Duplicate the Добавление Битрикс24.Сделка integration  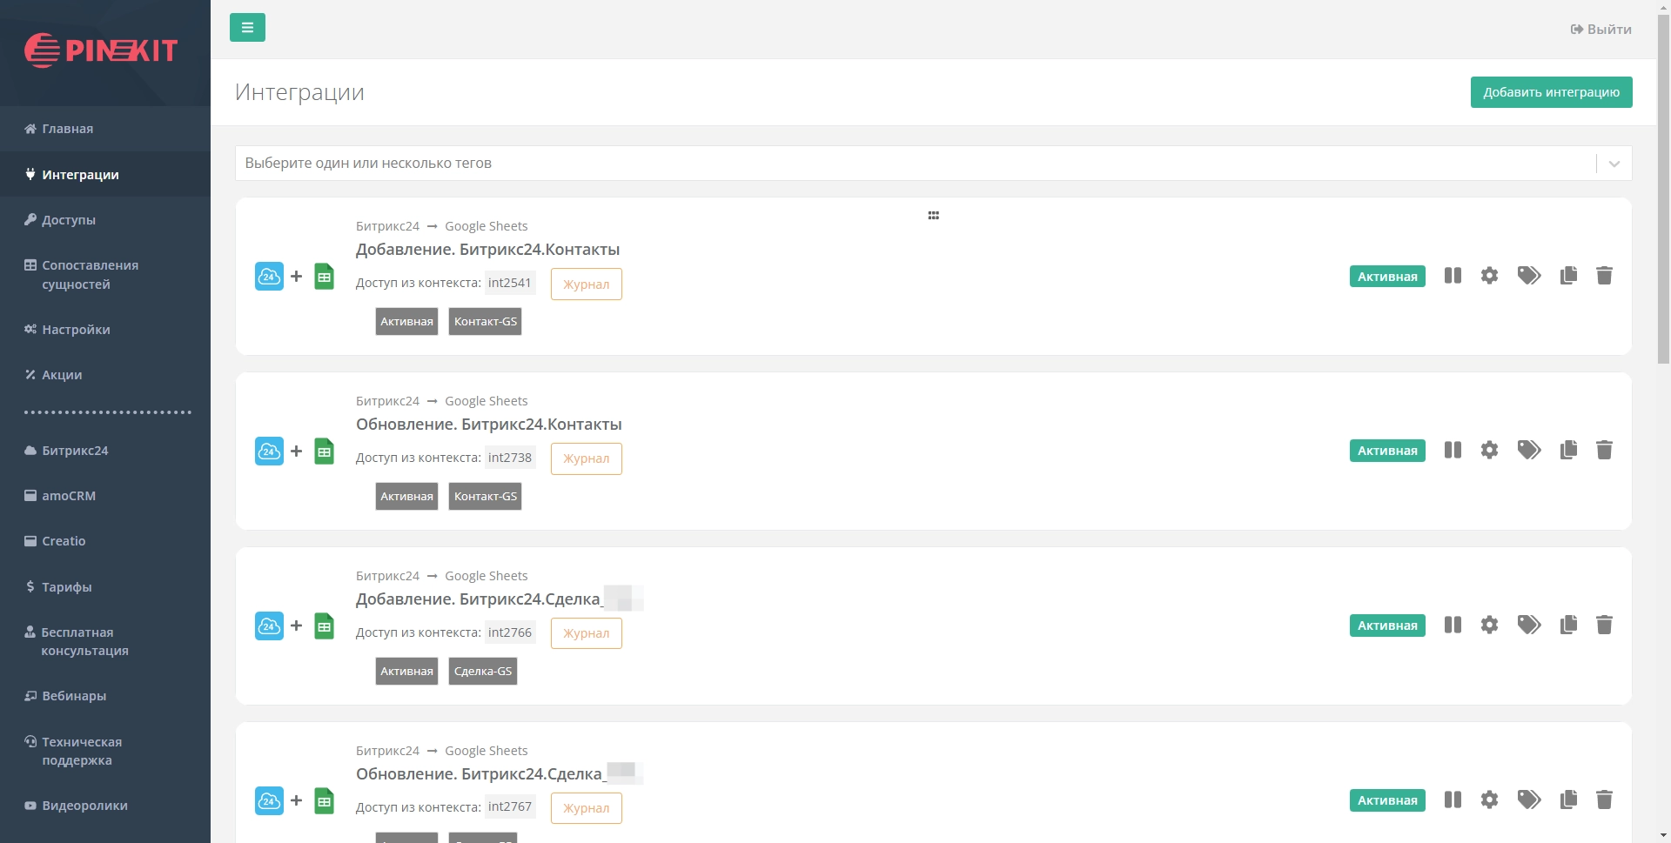[1568, 625]
